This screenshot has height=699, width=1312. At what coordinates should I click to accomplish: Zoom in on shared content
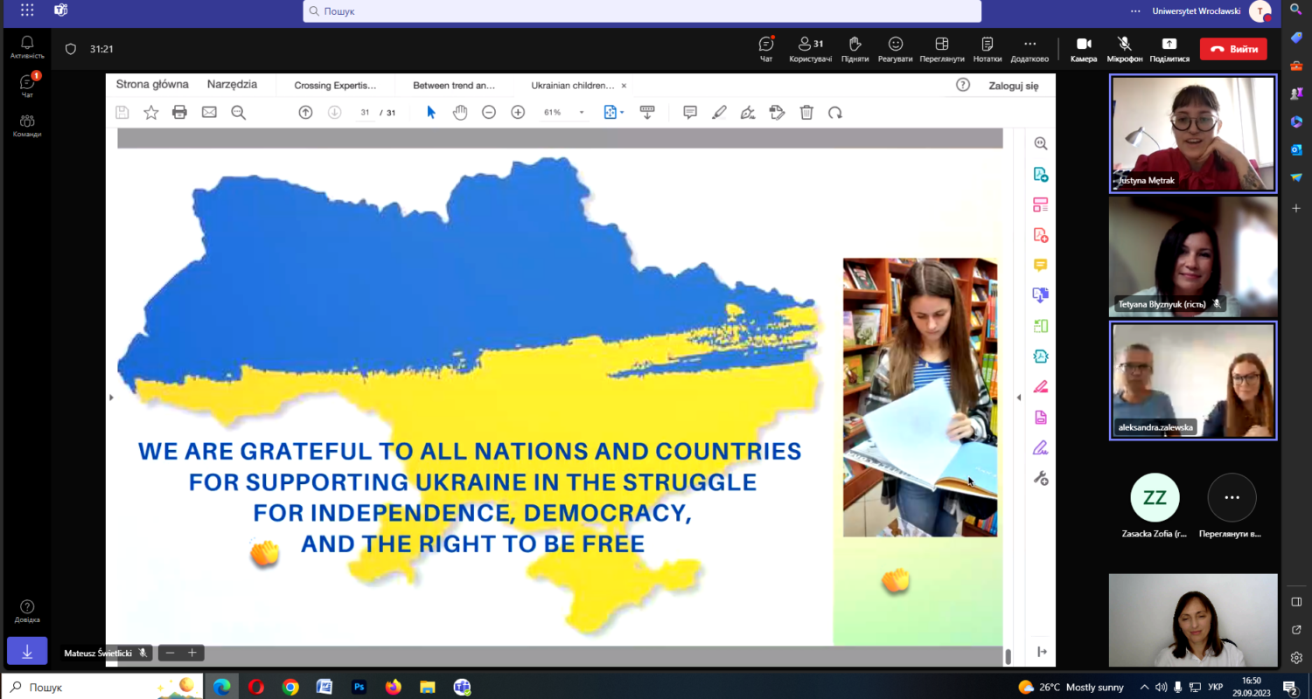click(x=192, y=653)
